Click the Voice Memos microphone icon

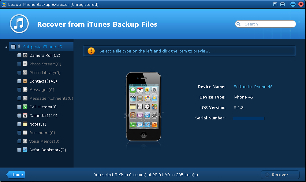pos(25,141)
